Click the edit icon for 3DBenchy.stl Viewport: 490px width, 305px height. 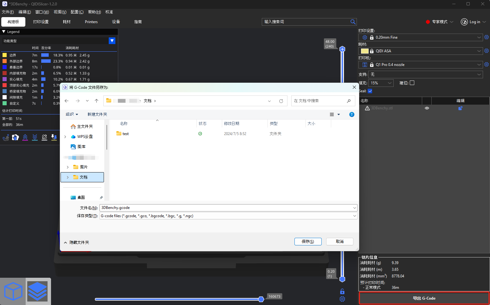coord(460,108)
